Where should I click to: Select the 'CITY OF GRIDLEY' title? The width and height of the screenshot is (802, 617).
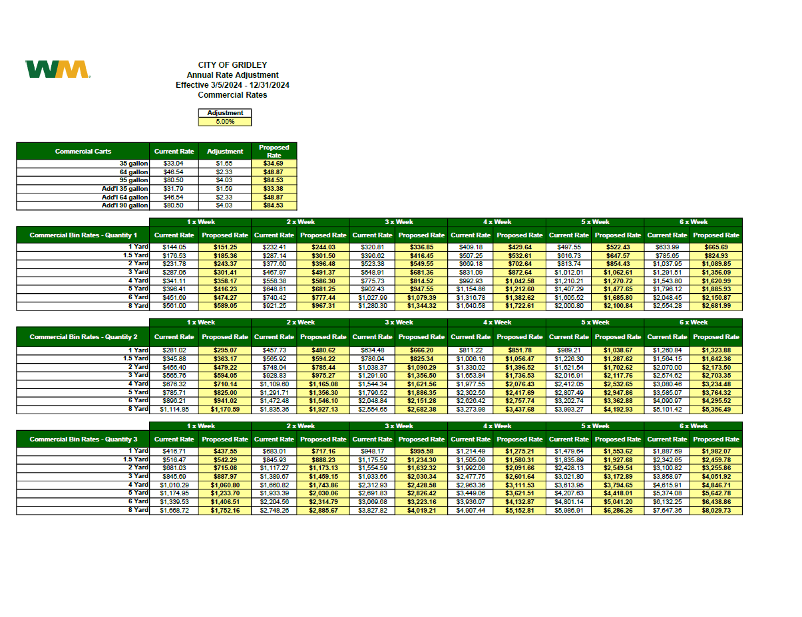pos(232,65)
